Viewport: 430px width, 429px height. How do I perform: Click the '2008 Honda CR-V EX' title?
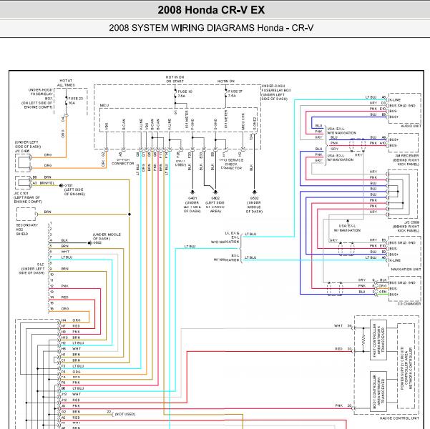[x=211, y=10]
